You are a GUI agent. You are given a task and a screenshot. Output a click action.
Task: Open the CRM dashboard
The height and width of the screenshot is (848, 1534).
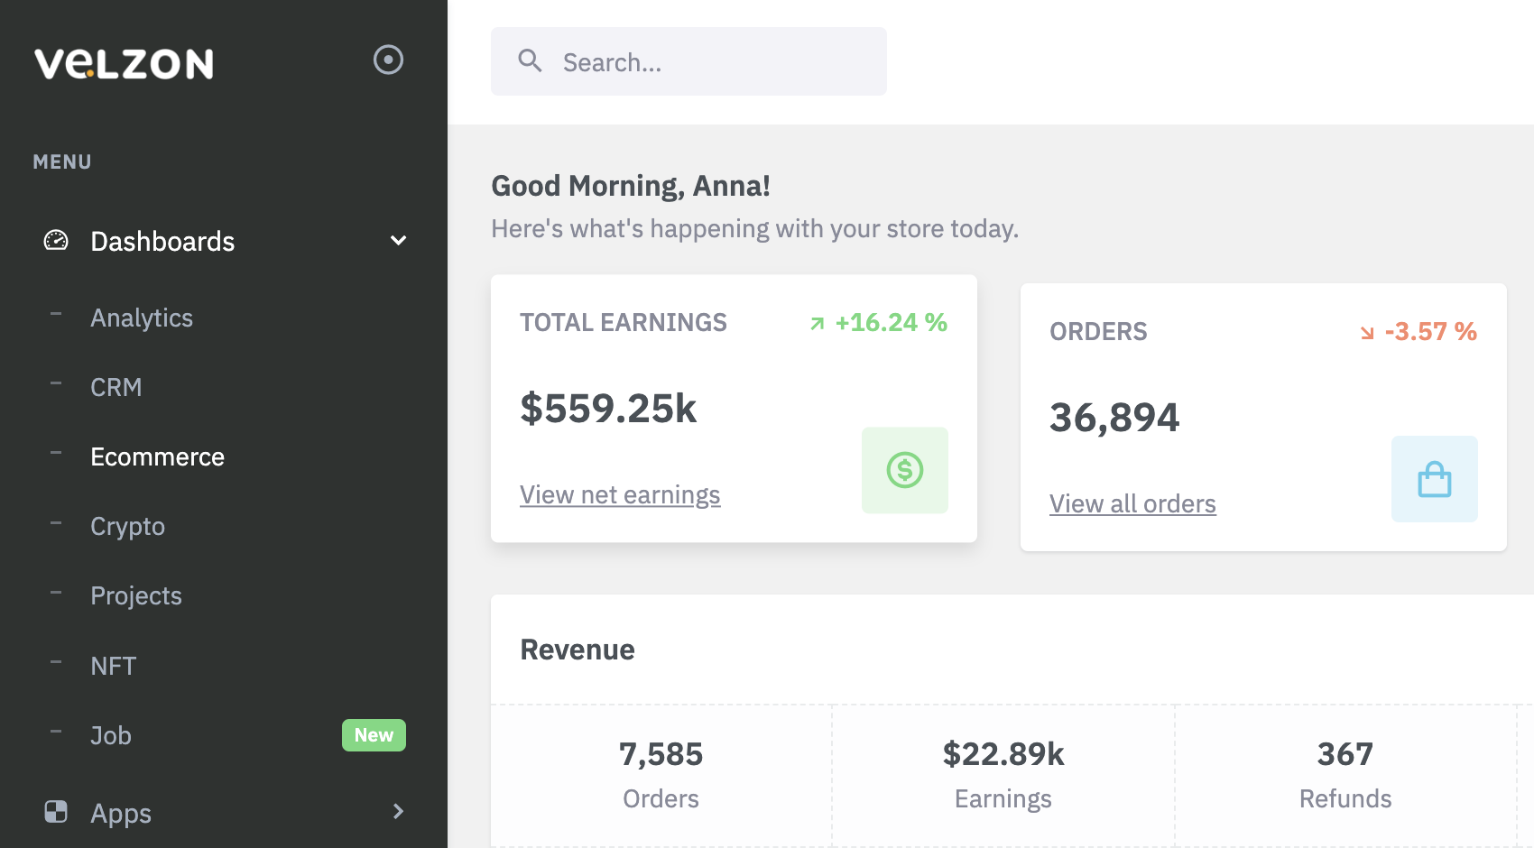[x=116, y=387]
